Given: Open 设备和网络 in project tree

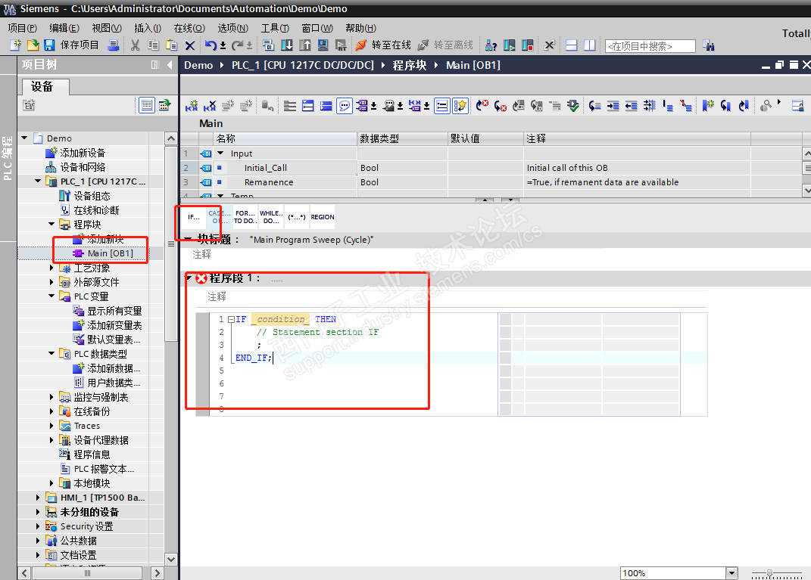Looking at the screenshot, I should click(x=76, y=167).
